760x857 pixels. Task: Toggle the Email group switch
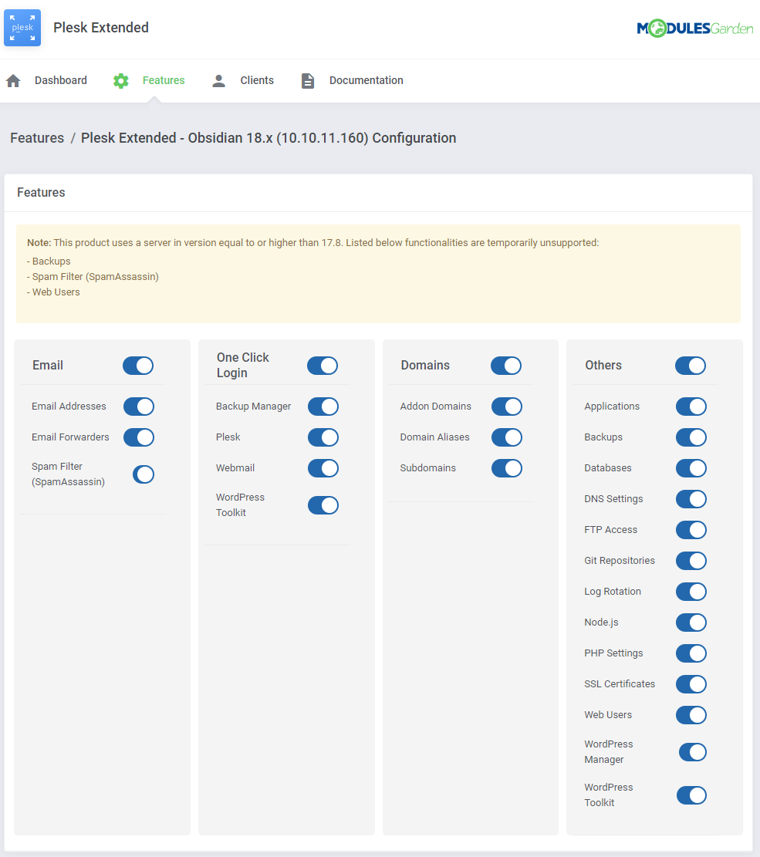tap(138, 366)
